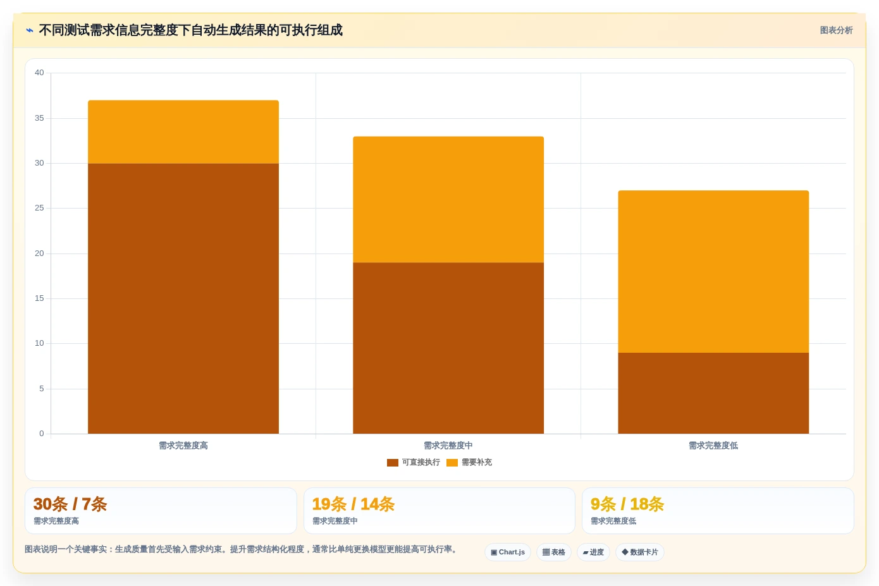Toggle the 需要补充 legend swatch
Image resolution: width=879 pixels, height=586 pixels.
[452, 463]
